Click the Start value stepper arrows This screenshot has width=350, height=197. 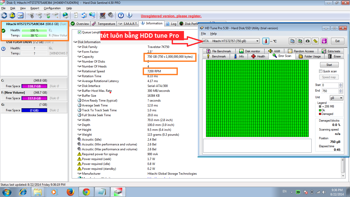[x=341, y=85]
